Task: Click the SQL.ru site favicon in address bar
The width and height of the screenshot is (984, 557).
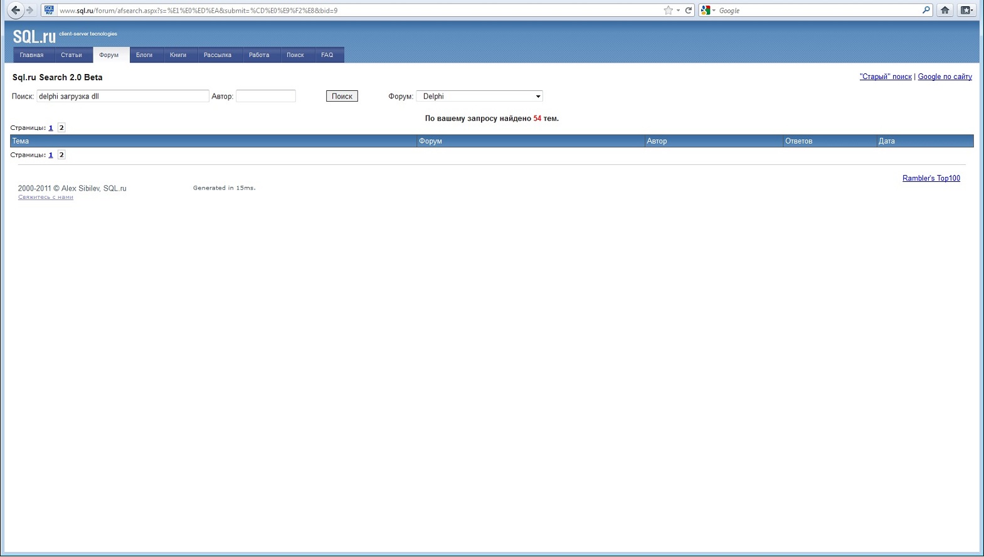Action: (x=49, y=10)
